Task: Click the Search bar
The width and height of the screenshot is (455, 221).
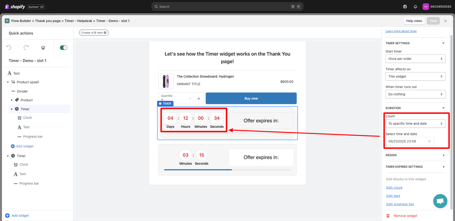Action: click(227, 7)
